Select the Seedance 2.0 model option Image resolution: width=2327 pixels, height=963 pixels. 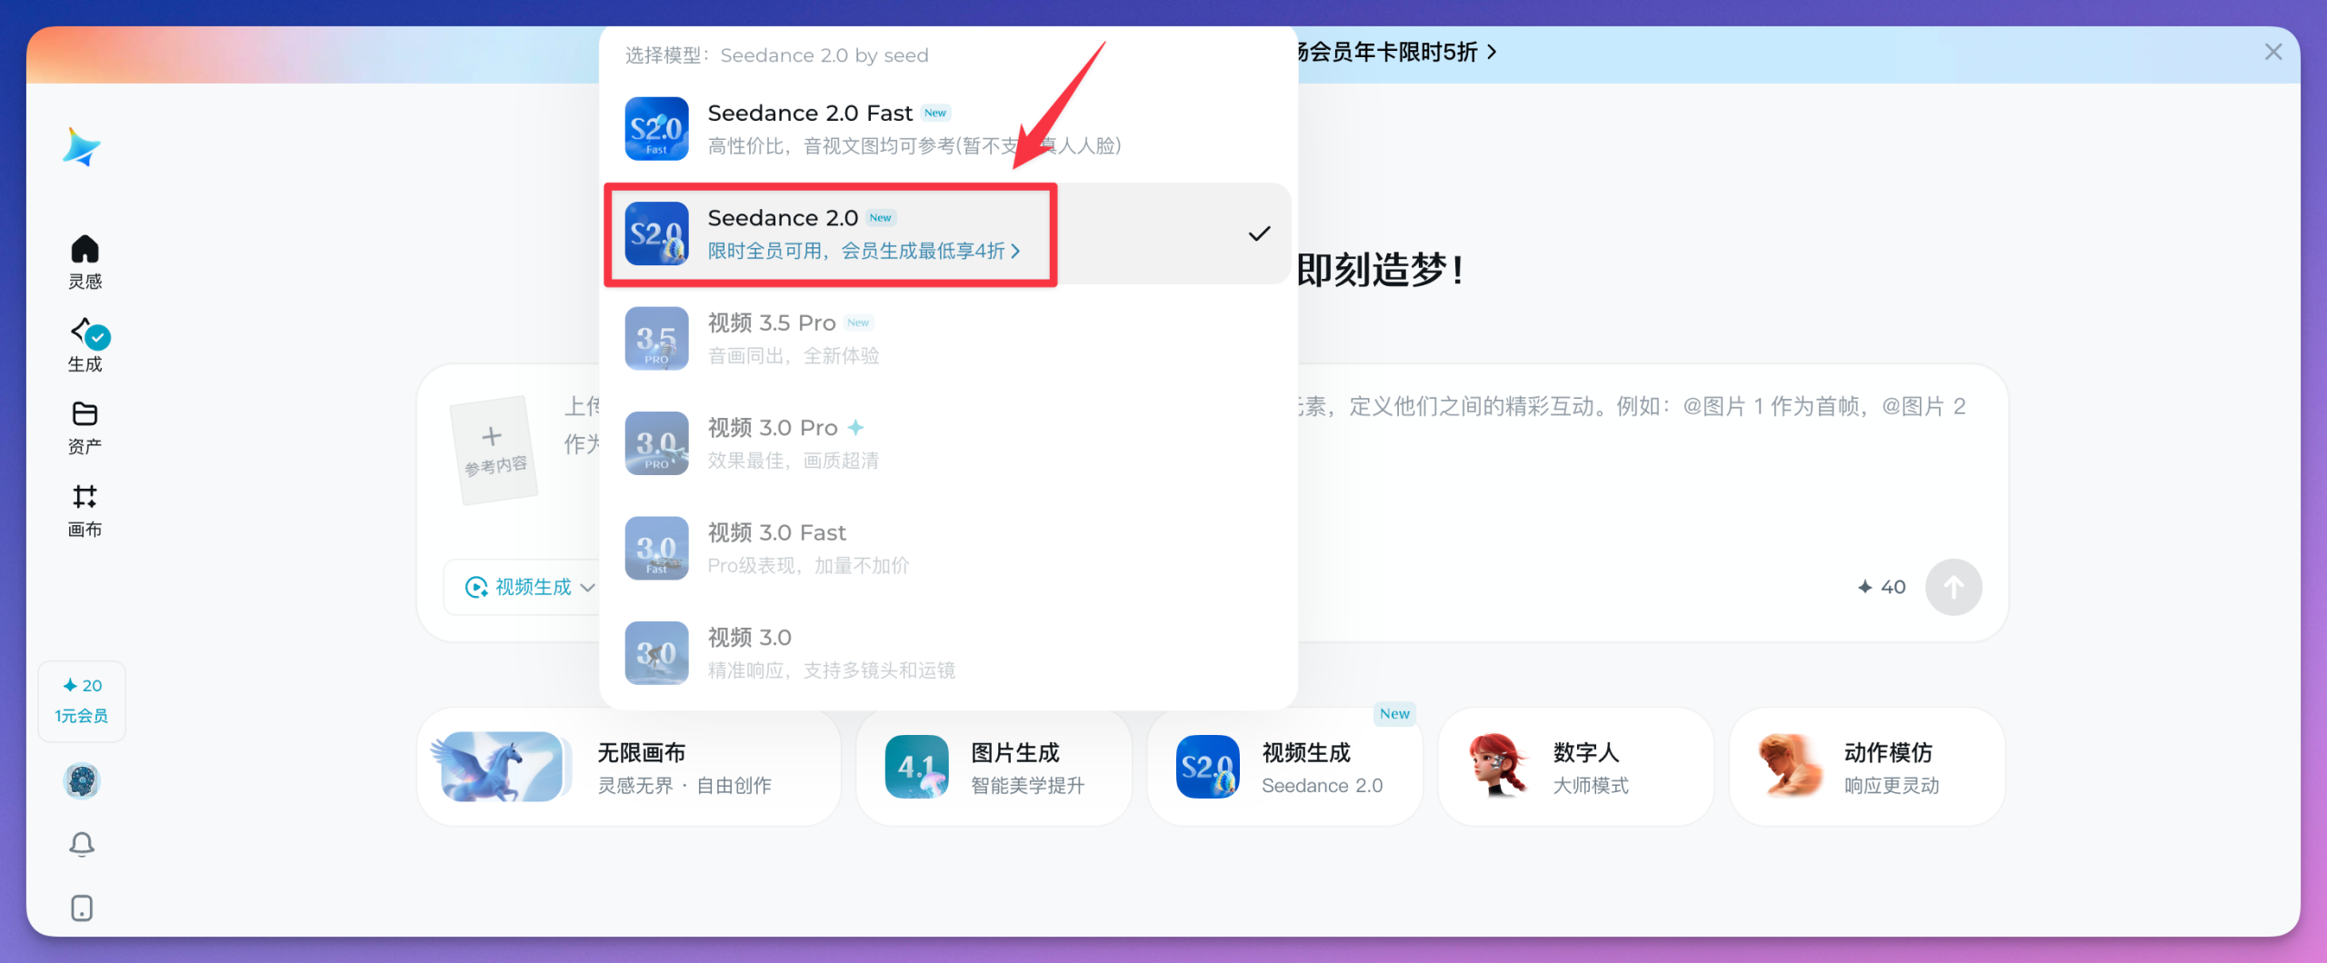pyautogui.click(x=832, y=233)
